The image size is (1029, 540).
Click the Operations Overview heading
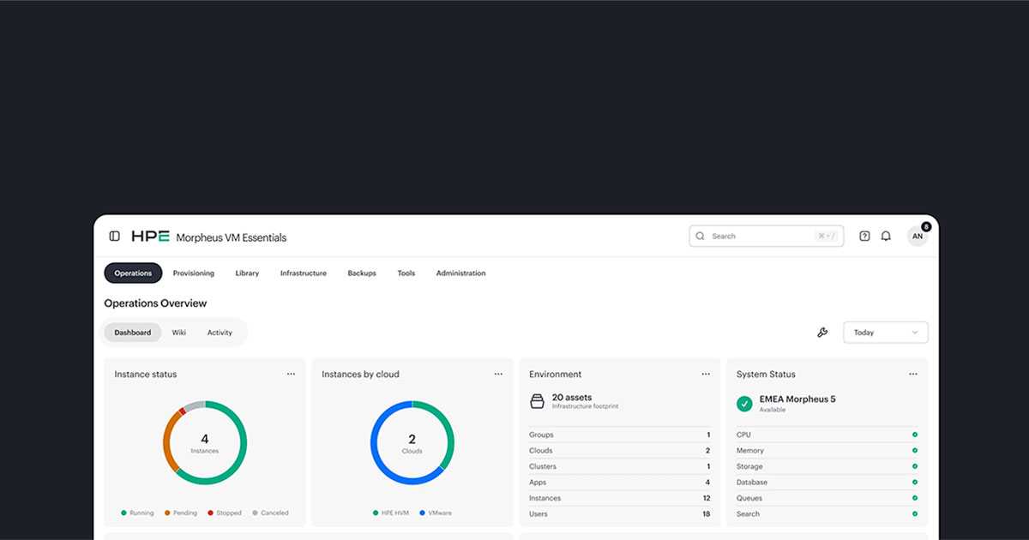click(155, 303)
